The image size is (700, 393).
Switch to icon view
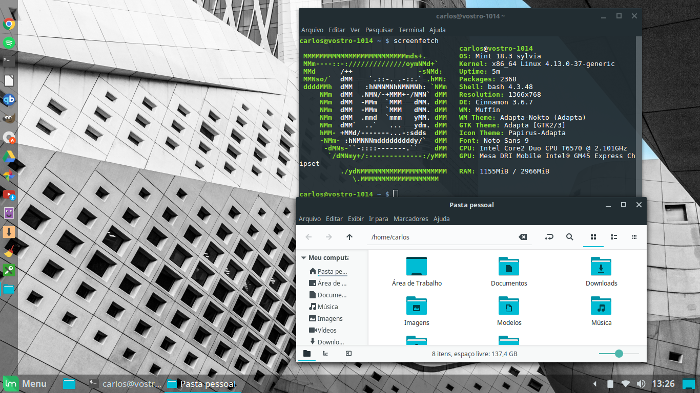593,237
